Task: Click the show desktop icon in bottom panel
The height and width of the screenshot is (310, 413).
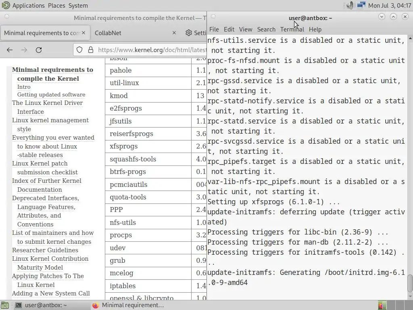Action: point(5,305)
